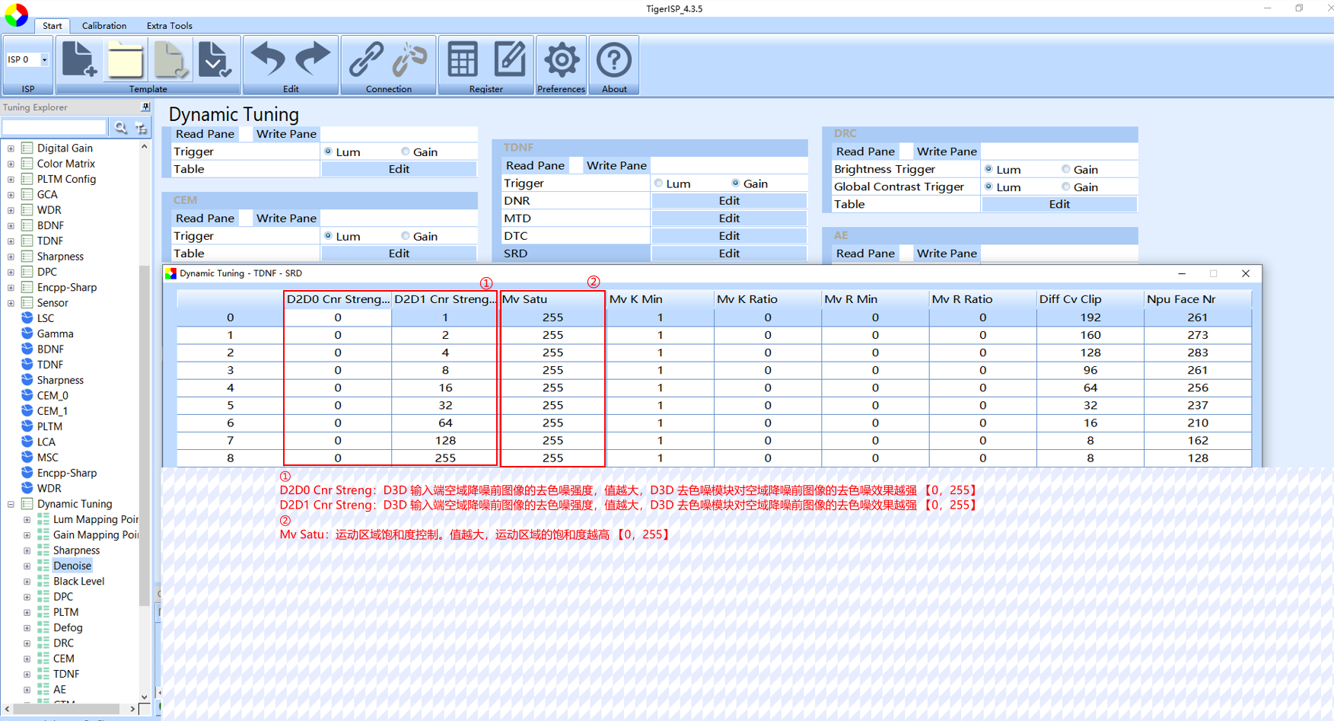Select Gain for CEM Trigger
This screenshot has height=721, width=1334.
click(405, 236)
